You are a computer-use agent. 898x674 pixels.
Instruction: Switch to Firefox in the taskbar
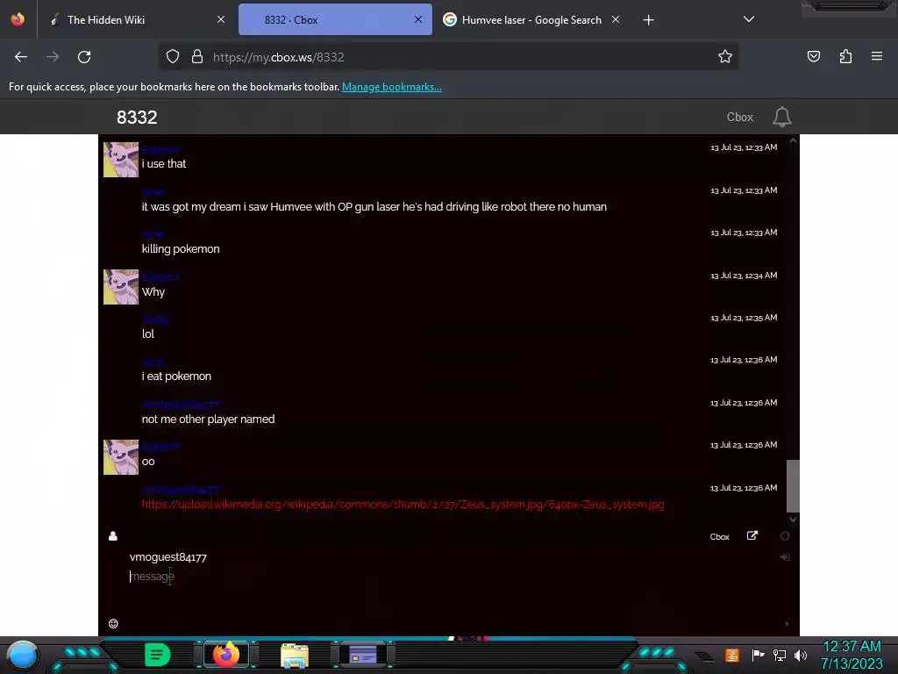point(226,655)
